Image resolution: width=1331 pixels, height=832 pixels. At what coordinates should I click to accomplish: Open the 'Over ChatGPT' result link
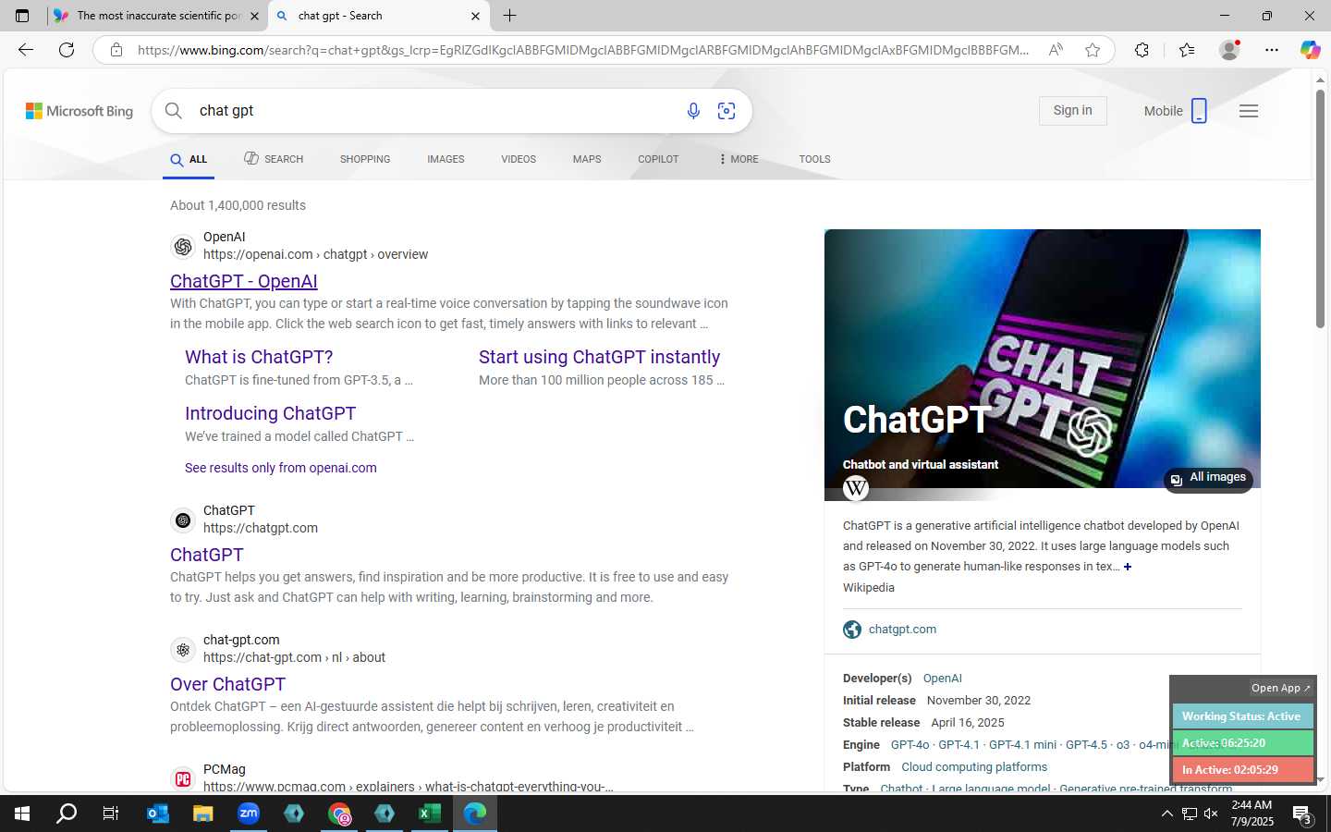[x=227, y=684]
